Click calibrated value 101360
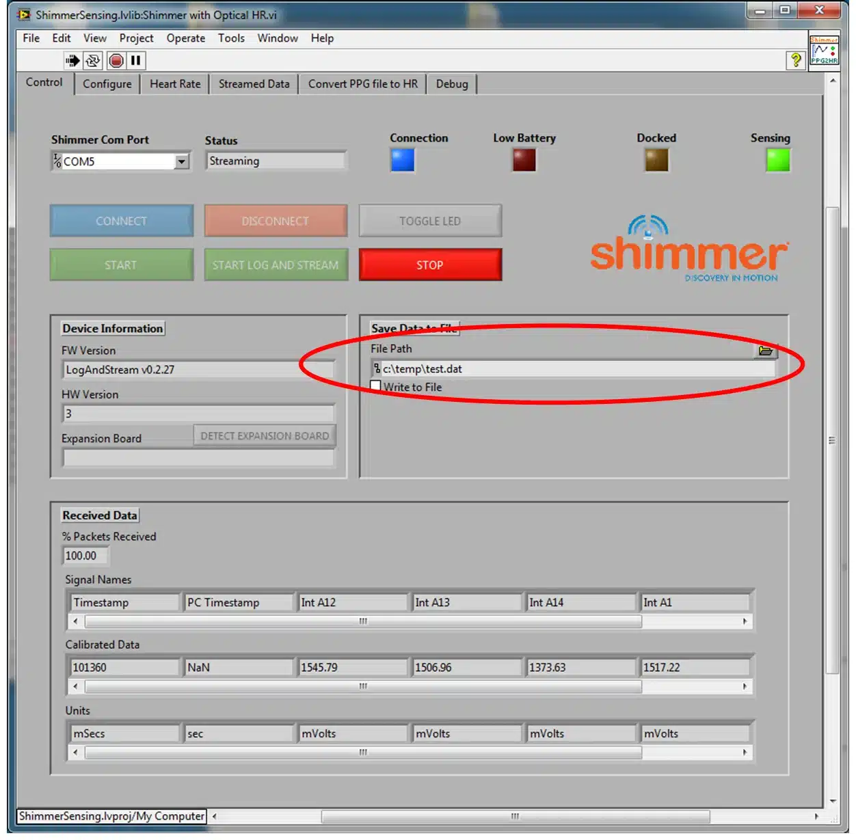Image resolution: width=856 pixels, height=840 pixels. (x=124, y=667)
